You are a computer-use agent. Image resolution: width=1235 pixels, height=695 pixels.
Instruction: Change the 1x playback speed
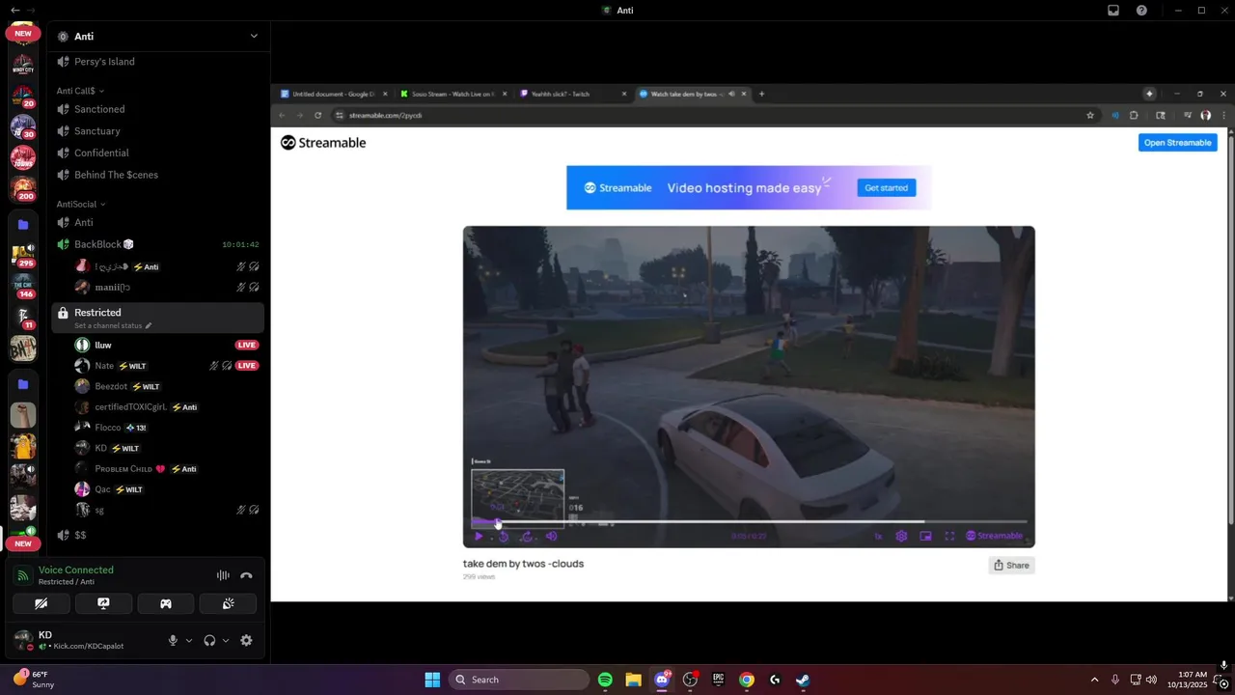click(x=878, y=536)
